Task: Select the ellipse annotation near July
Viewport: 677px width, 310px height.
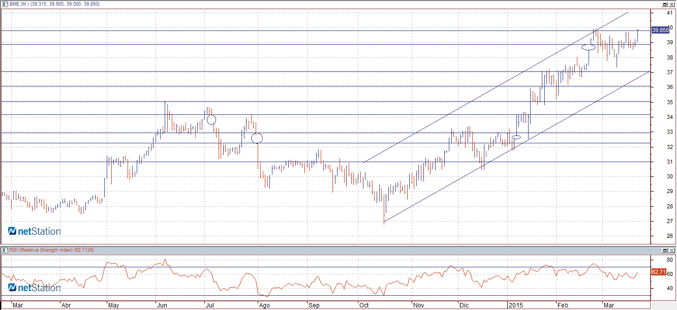Action: [x=211, y=119]
